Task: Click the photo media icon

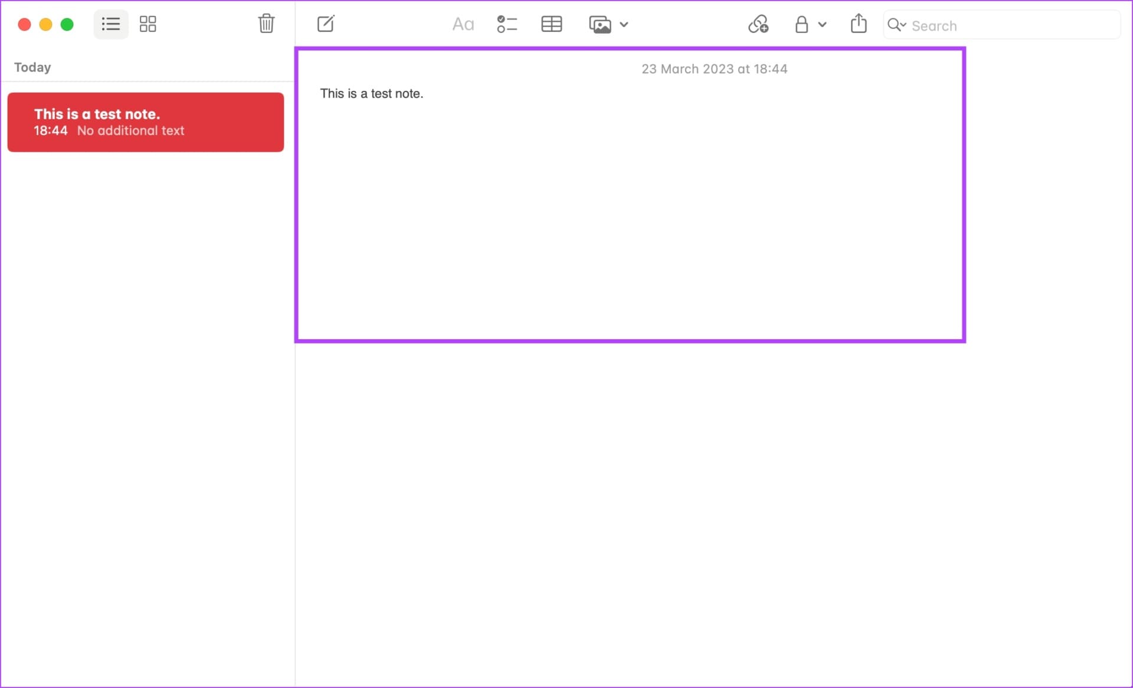Action: [x=600, y=25]
